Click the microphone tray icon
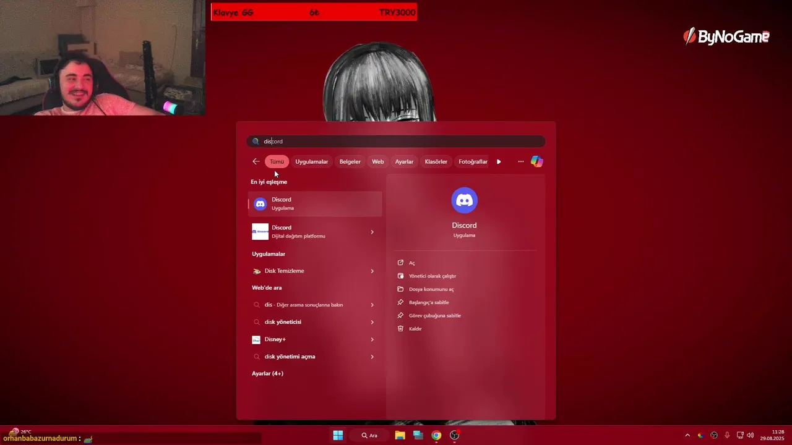The width and height of the screenshot is (792, 445). [x=727, y=435]
